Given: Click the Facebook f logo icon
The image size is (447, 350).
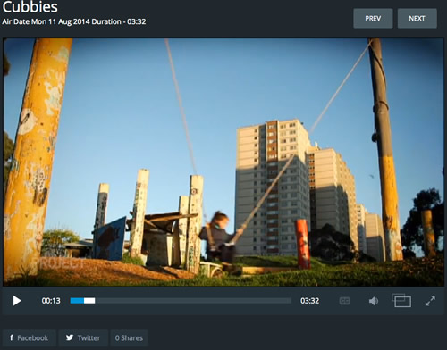Looking at the screenshot, I should pyautogui.click(x=12, y=337).
